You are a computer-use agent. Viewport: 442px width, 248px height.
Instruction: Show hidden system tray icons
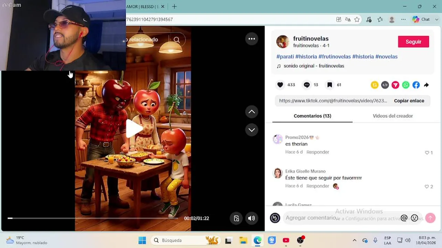click(355, 240)
